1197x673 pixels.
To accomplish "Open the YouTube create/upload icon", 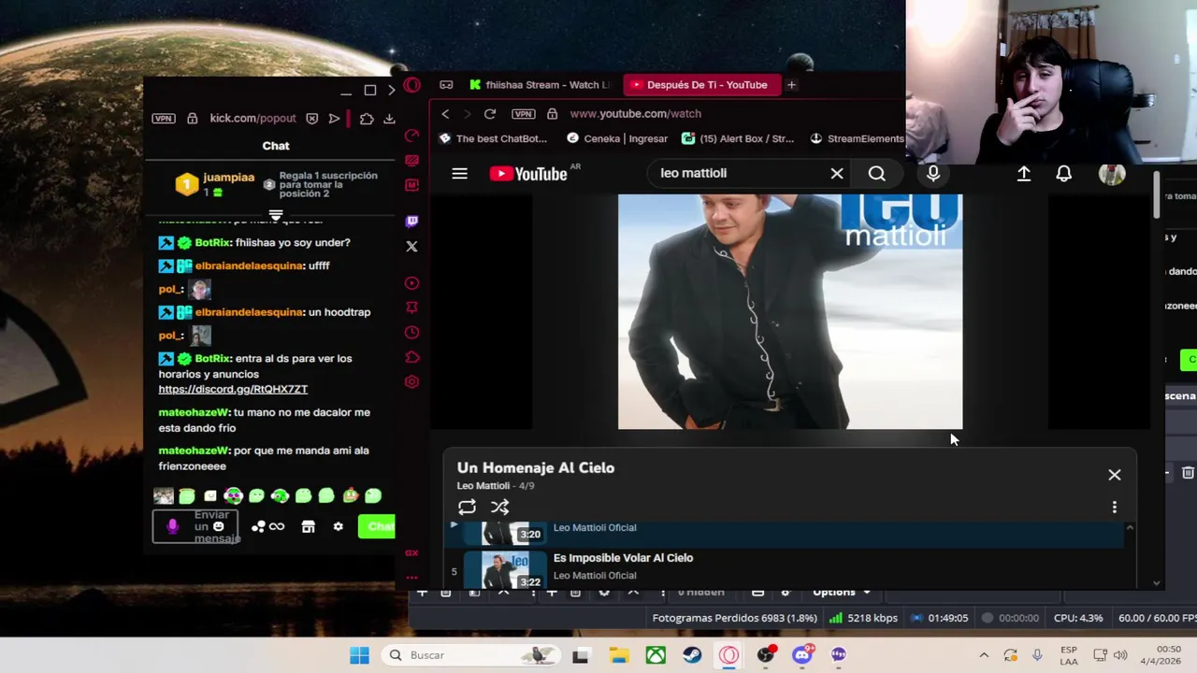I will pos(1024,173).
